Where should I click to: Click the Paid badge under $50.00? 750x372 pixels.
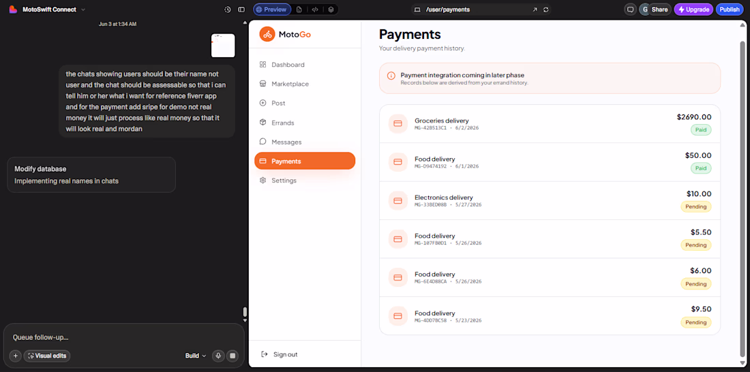point(701,168)
